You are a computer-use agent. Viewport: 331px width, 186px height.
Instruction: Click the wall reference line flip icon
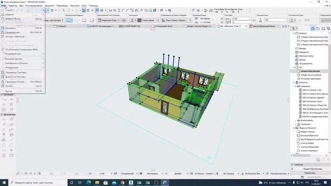pyautogui.click(x=124, y=20)
